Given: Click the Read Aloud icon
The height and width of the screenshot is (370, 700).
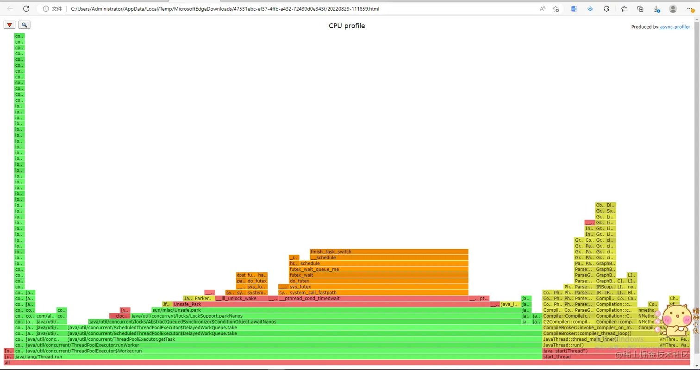Looking at the screenshot, I should click(543, 9).
